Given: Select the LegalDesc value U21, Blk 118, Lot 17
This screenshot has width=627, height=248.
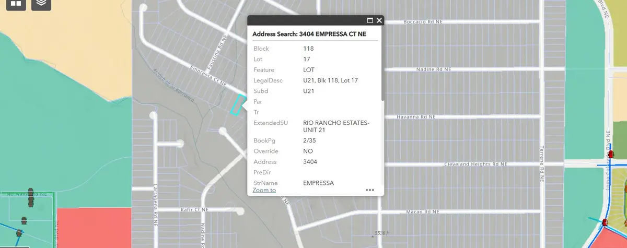Looking at the screenshot, I should click(x=330, y=80).
